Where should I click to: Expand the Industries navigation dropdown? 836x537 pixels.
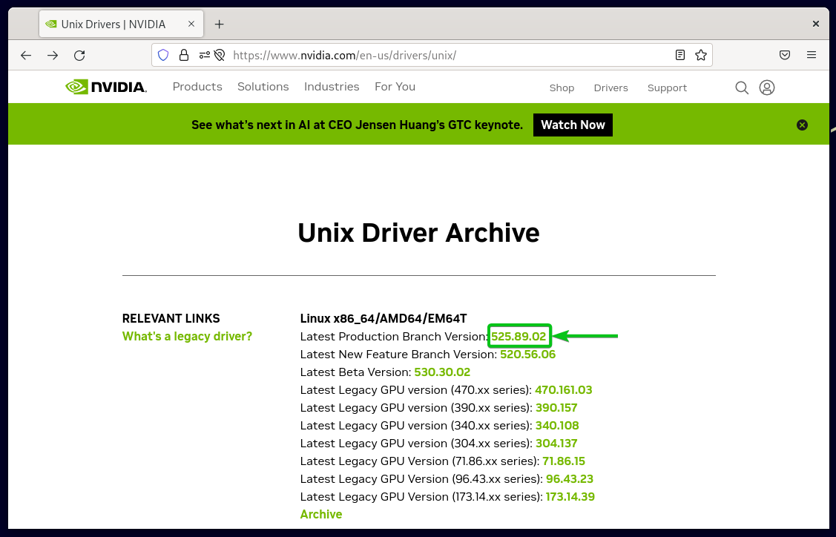332,87
